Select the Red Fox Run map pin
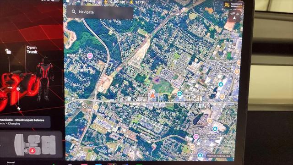 point(90,56)
